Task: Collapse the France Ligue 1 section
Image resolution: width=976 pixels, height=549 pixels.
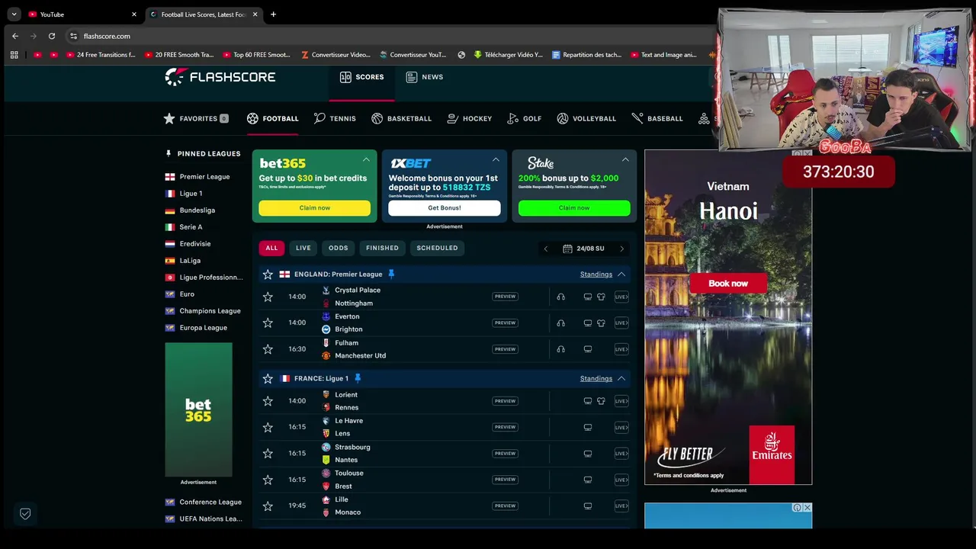Action: coord(621,378)
